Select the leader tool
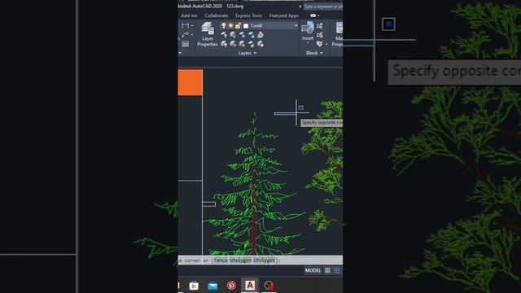 [185, 34]
